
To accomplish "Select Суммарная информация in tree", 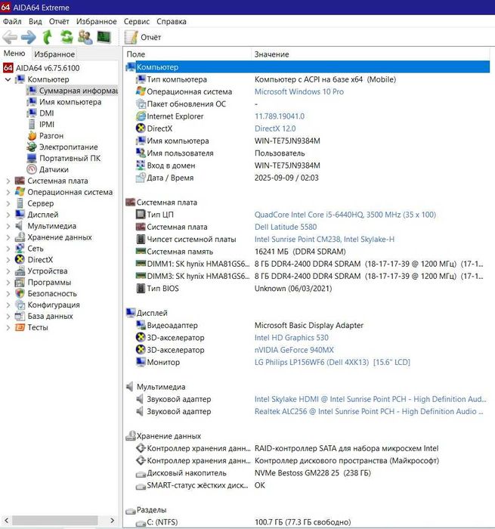I will click(x=79, y=91).
